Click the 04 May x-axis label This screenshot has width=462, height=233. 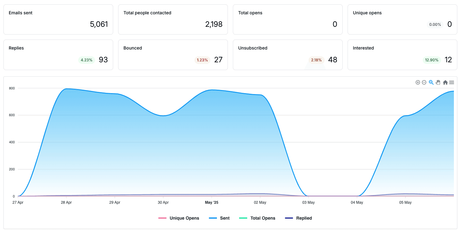point(357,202)
